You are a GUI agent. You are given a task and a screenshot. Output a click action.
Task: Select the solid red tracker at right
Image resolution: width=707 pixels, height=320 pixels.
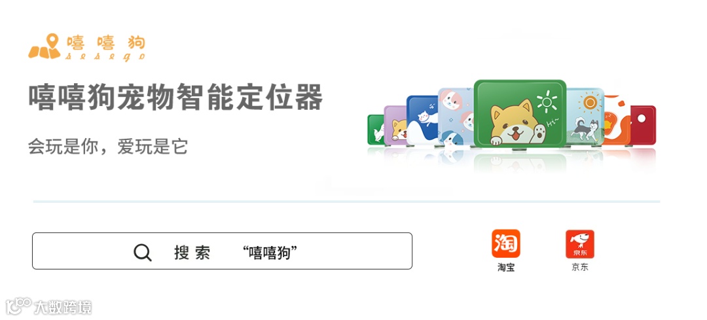(643, 125)
